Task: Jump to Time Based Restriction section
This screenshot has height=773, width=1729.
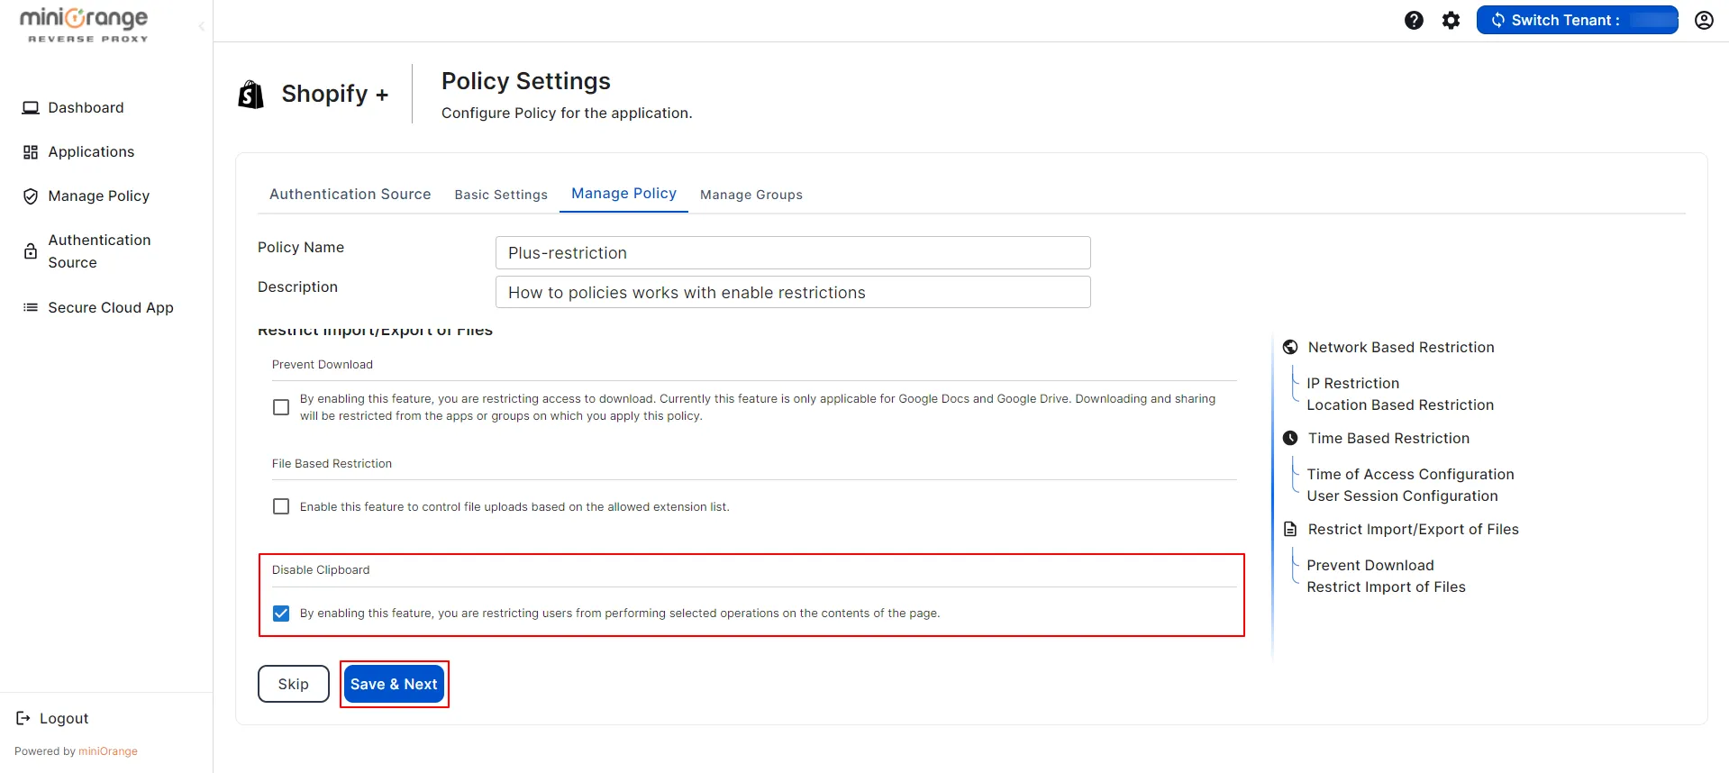Action: 1388,438
